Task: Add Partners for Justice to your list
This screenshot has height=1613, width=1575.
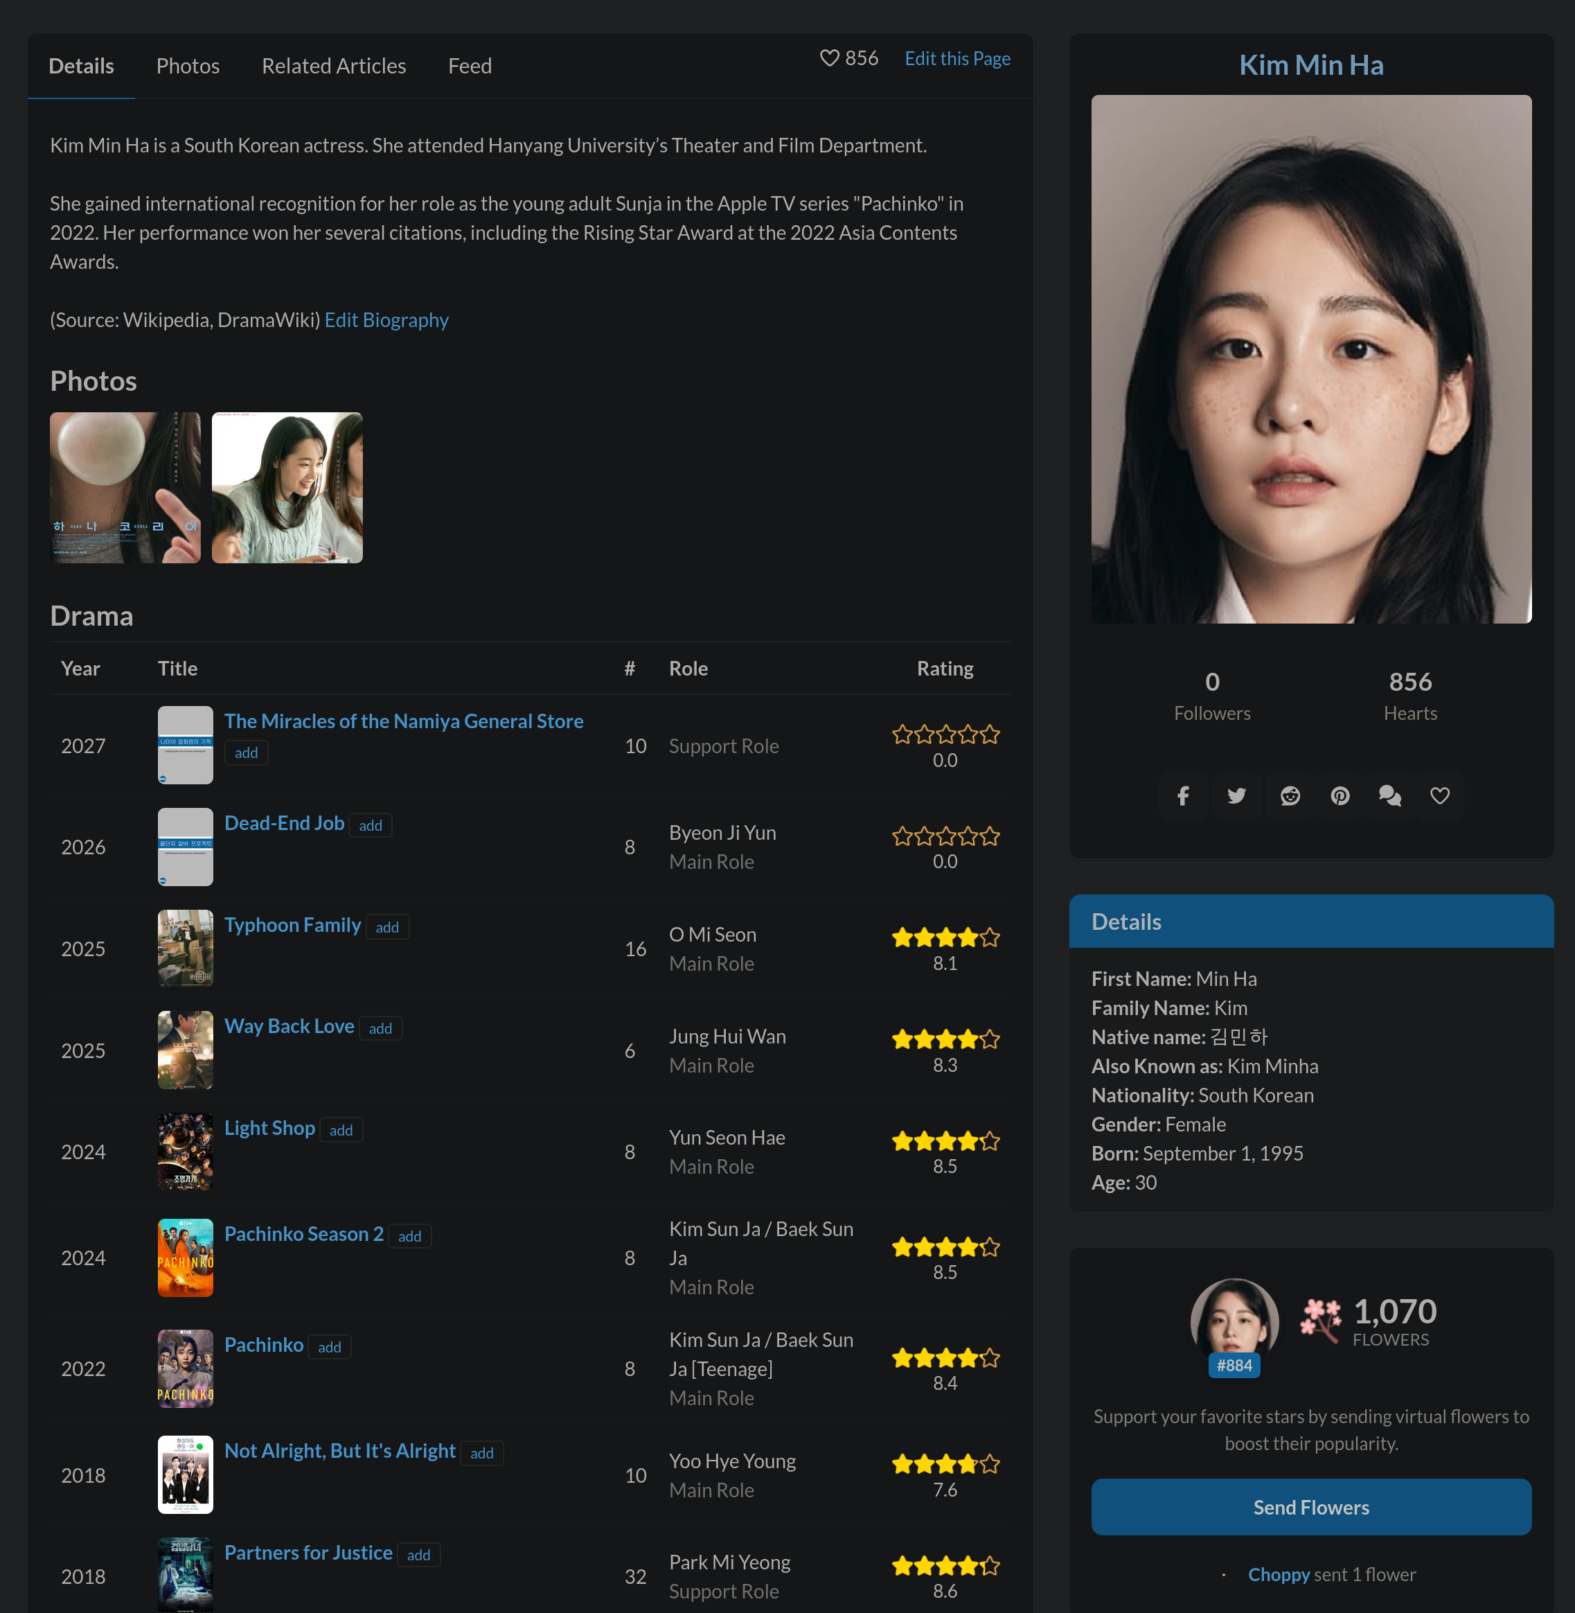Action: (x=418, y=1555)
